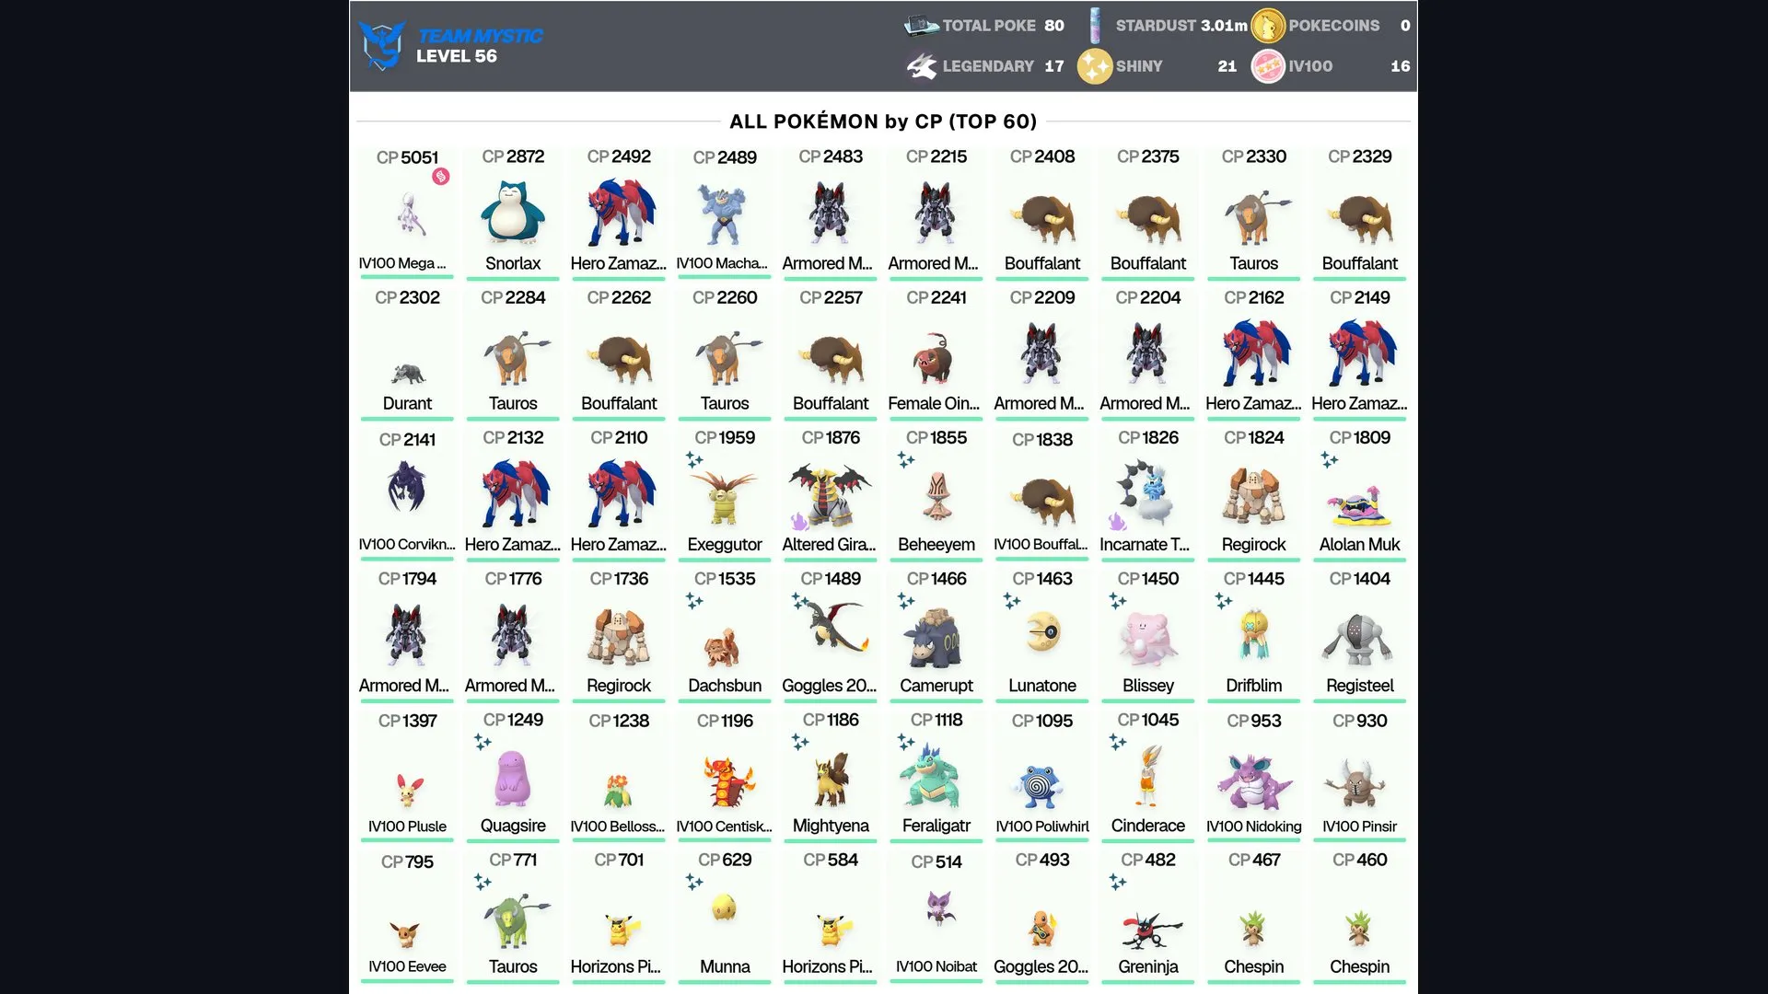Image resolution: width=1768 pixels, height=994 pixels.
Task: Click shiny sparkle icon on Drifblim card
Action: click(x=1224, y=601)
